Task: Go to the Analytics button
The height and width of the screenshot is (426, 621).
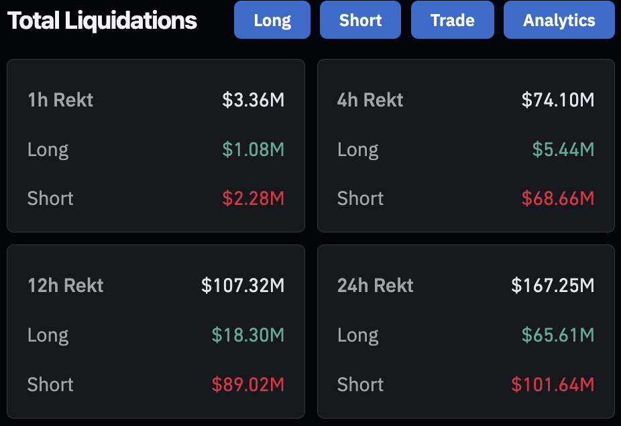Action: pyautogui.click(x=559, y=20)
